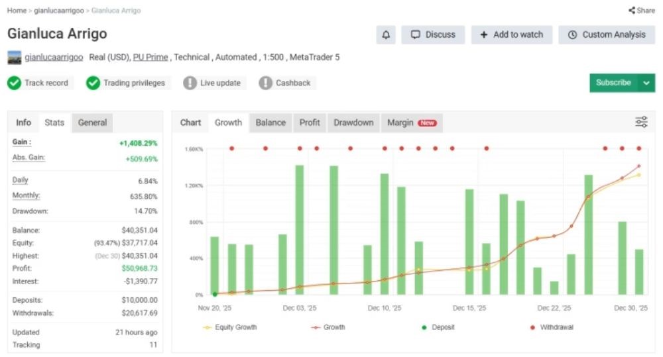This screenshot has height=357, width=663.
Task: Toggle Growth legend series
Action: tap(328, 327)
